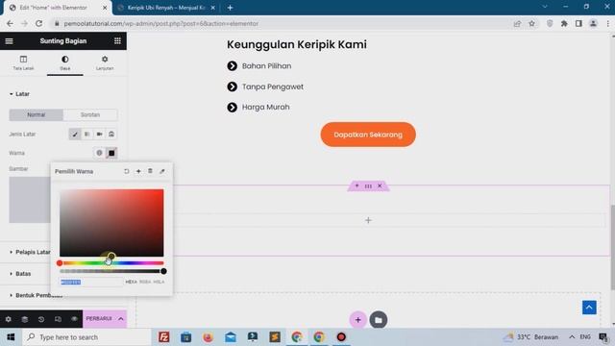Image resolution: width=615 pixels, height=346 pixels.
Task: Add template with folder button
Action: pyautogui.click(x=378, y=320)
